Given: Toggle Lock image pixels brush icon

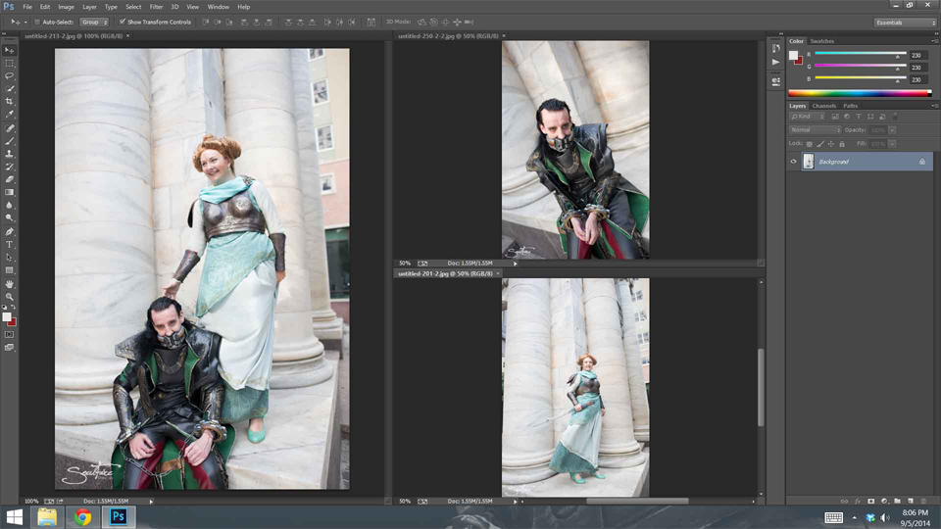Looking at the screenshot, I should (x=819, y=144).
